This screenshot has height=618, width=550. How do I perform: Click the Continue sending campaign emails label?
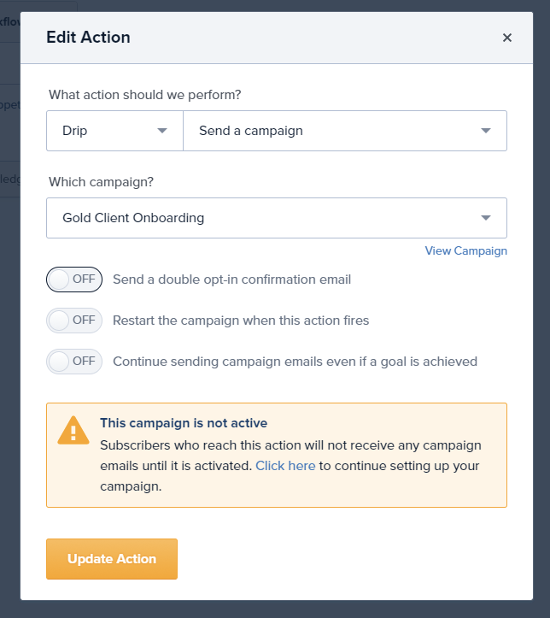coord(295,362)
